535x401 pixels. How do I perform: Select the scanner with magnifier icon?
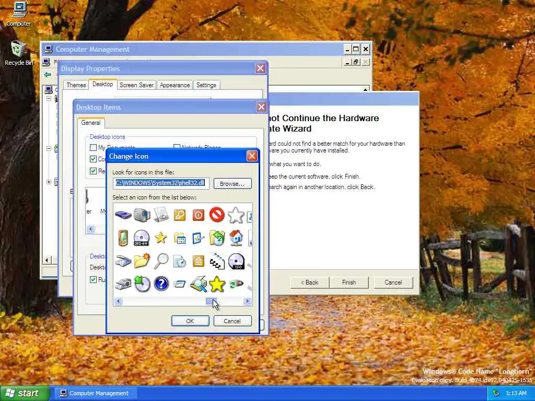(x=199, y=284)
